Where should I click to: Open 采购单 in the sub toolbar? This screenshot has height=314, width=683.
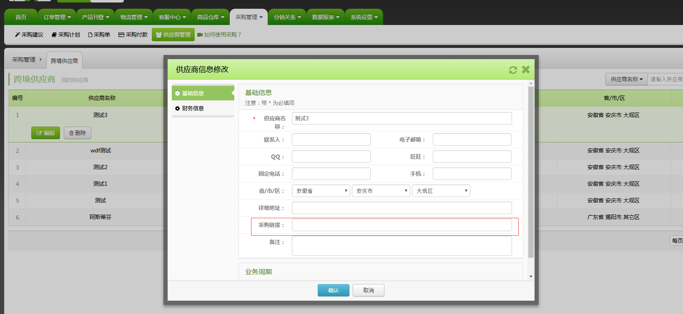point(99,35)
